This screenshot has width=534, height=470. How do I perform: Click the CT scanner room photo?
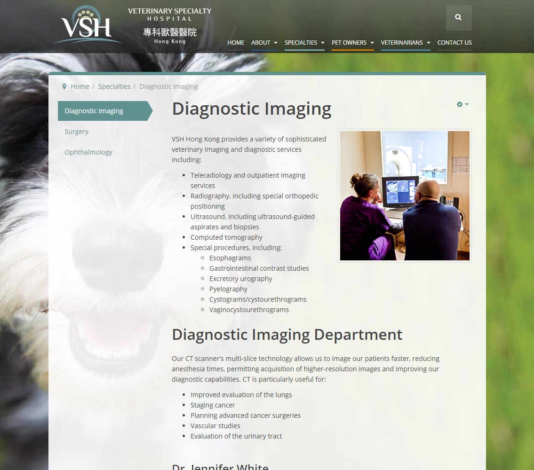[x=405, y=196]
